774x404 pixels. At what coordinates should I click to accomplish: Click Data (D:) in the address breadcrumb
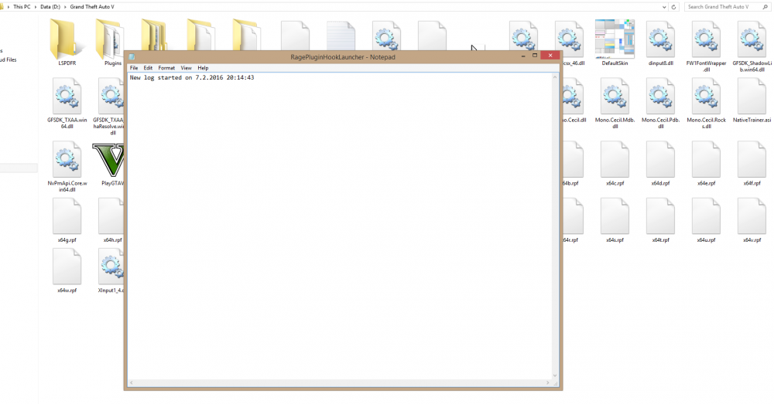[x=50, y=7]
